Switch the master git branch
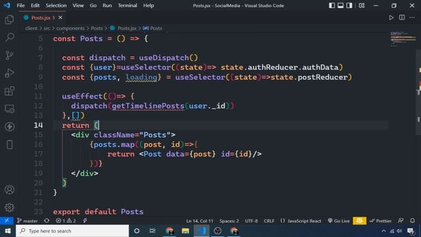The width and height of the screenshot is (421, 237). coord(28,221)
